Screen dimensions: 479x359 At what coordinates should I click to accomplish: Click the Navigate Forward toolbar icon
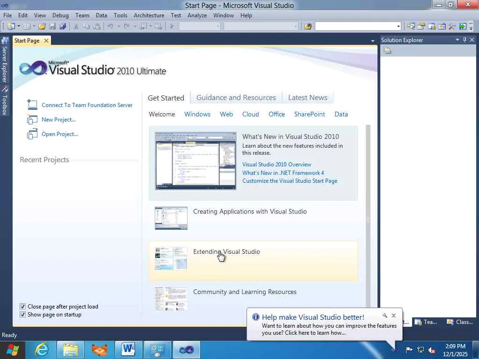click(158, 26)
